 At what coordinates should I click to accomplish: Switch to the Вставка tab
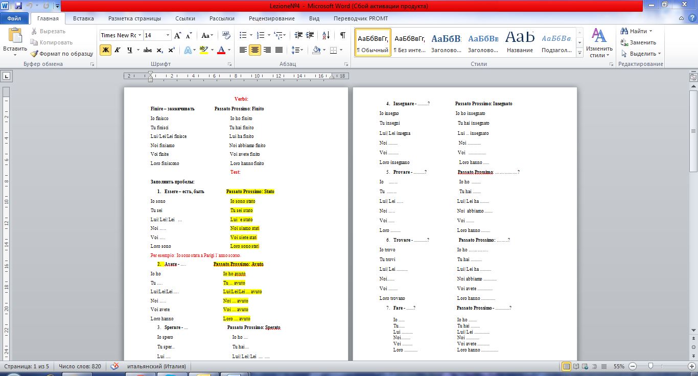click(83, 18)
